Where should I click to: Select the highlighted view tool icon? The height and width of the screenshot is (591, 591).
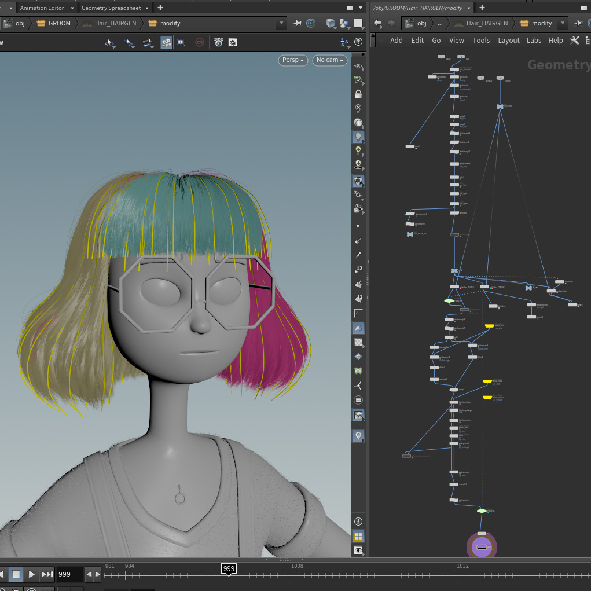[166, 42]
